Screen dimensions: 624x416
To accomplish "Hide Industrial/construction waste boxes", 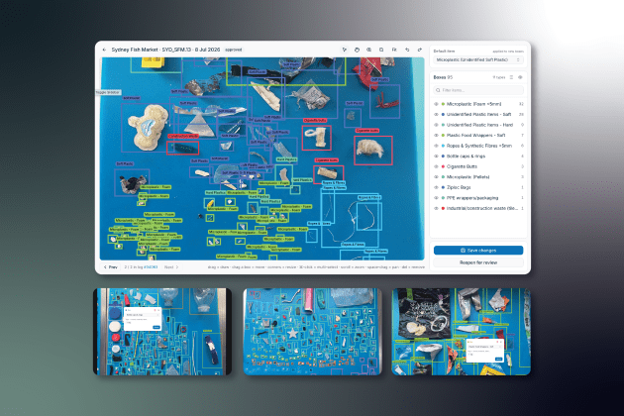I will tap(436, 208).
